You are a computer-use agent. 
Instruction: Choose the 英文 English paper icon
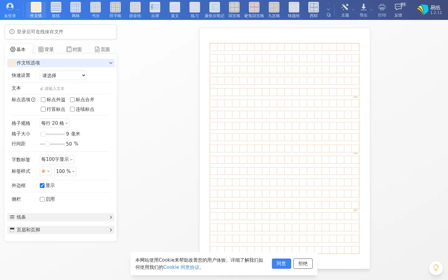175,10
